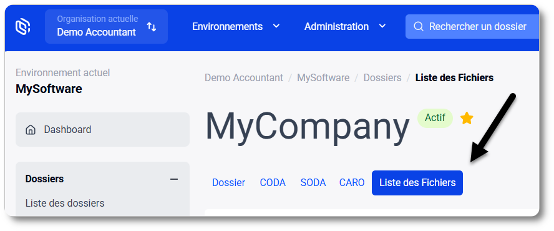The width and height of the screenshot is (554, 231).
Task: Click the Liste des Fichiers breadcrumb text
Action: click(x=454, y=77)
